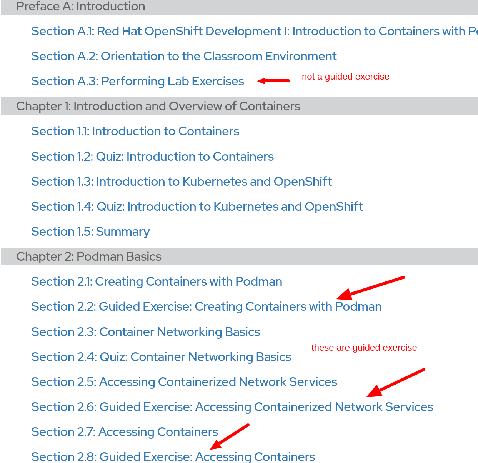478x463 pixels.
Task: Open Section A.3 Performing Lab Exercises
Action: point(137,81)
